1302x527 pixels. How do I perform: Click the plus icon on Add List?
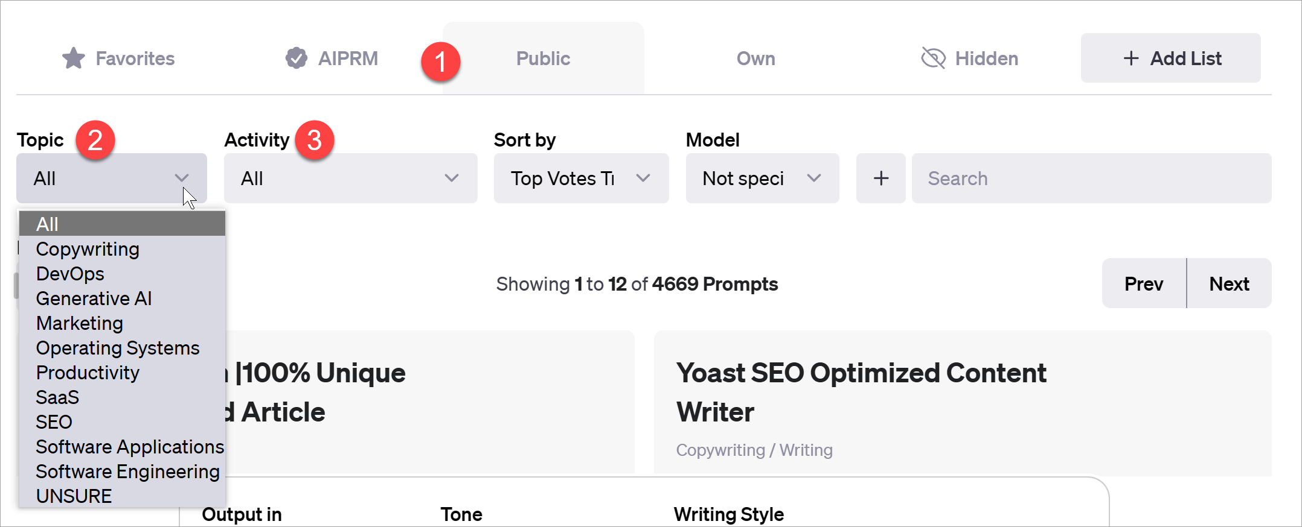click(1131, 58)
